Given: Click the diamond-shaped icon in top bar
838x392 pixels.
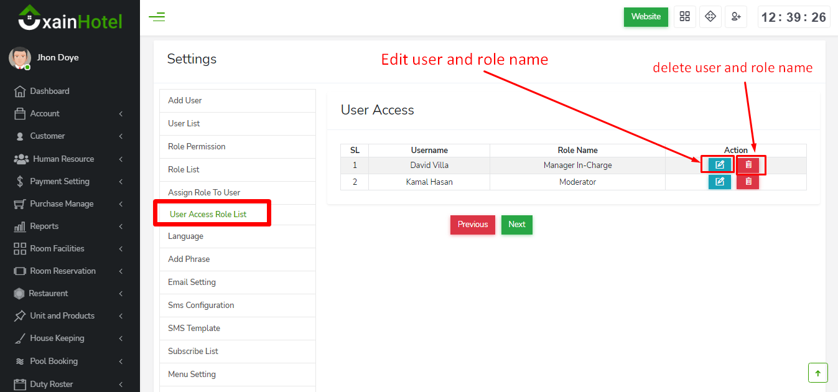Looking at the screenshot, I should pyautogui.click(x=710, y=17).
